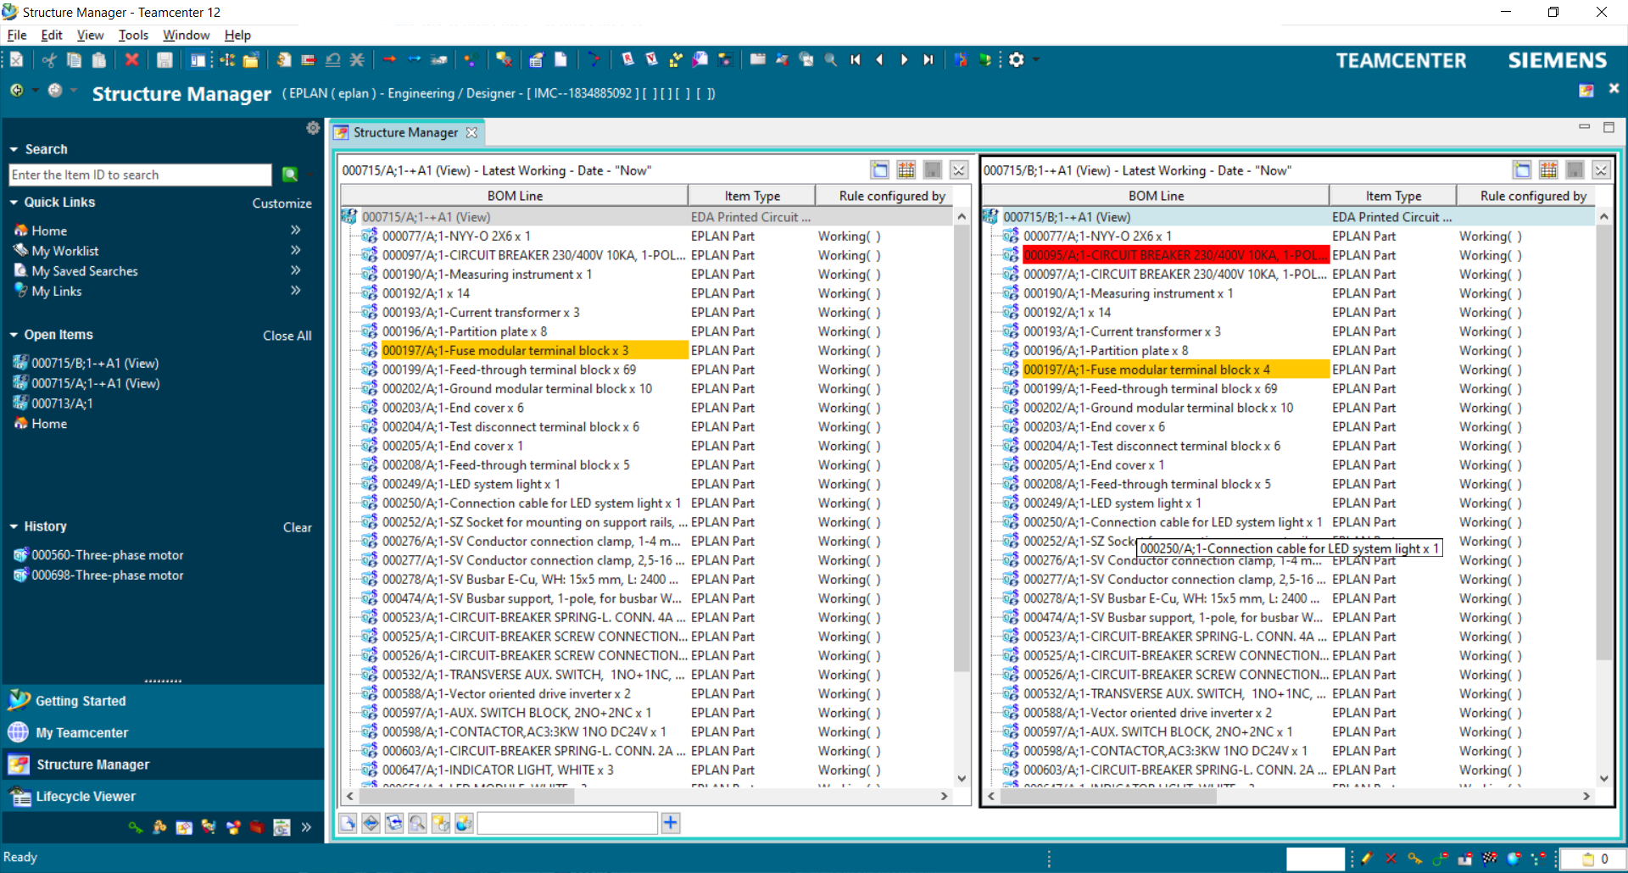This screenshot has height=873, width=1628.
Task: Select the Structure Manager view tab
Action: pyautogui.click(x=405, y=132)
